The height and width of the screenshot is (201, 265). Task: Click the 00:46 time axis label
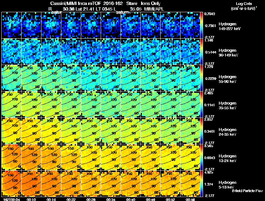[151, 199]
